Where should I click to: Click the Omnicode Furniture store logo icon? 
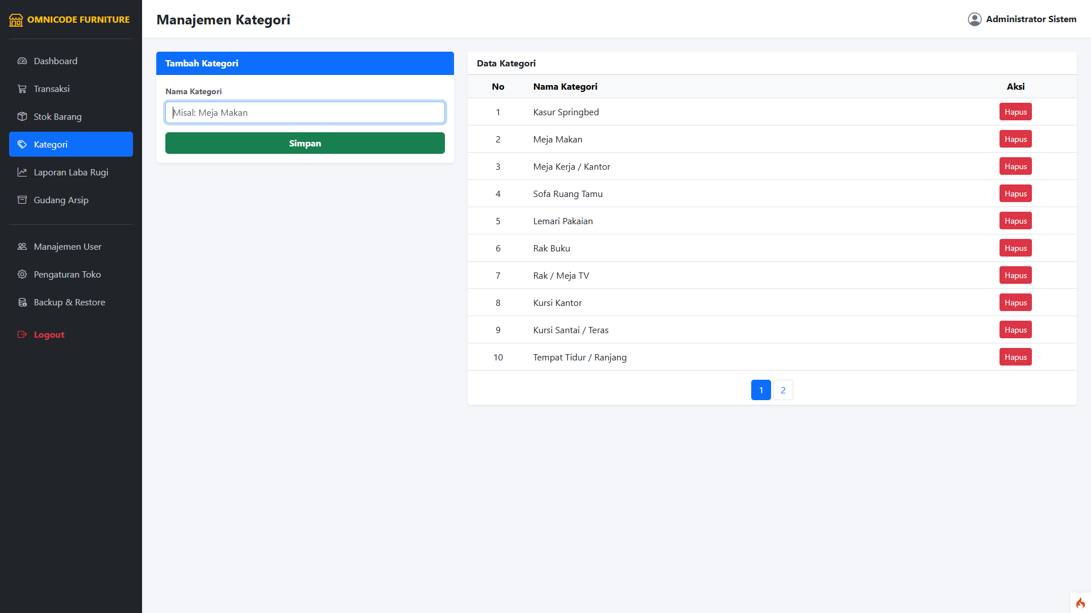tap(16, 20)
